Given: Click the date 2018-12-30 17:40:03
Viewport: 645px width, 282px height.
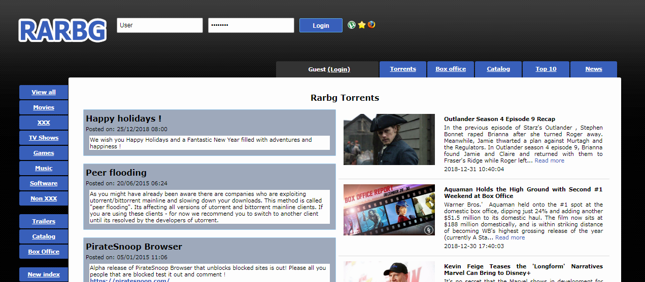Looking at the screenshot, I should pyautogui.click(x=474, y=246).
